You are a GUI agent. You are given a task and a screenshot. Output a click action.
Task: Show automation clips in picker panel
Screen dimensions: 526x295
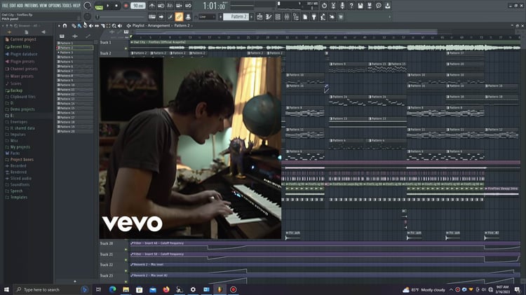pos(88,36)
